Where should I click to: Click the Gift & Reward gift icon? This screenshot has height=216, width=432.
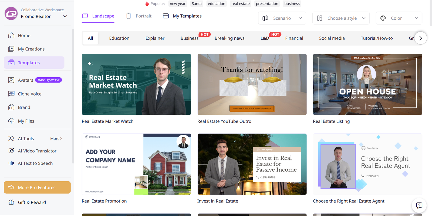[11, 202]
